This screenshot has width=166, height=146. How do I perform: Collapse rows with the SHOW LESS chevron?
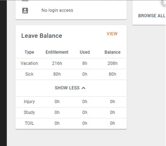click(x=84, y=88)
